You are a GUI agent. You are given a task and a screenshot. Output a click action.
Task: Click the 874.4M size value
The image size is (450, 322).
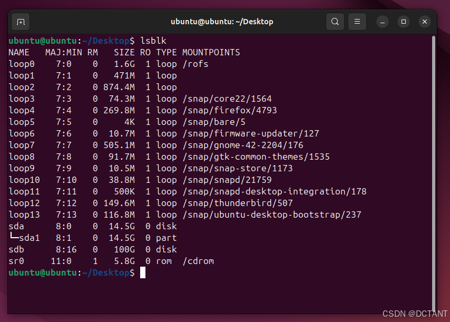pyautogui.click(x=119, y=87)
